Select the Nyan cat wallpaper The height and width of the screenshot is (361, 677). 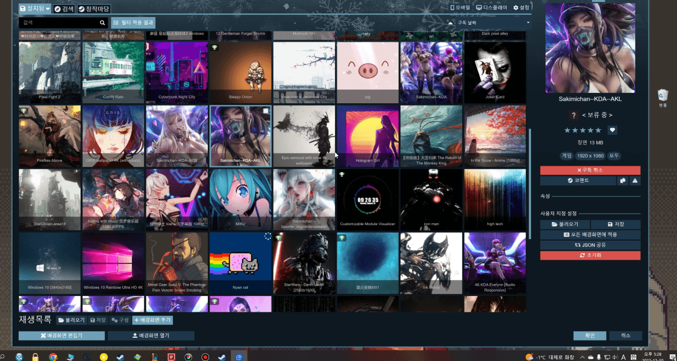[x=240, y=263]
